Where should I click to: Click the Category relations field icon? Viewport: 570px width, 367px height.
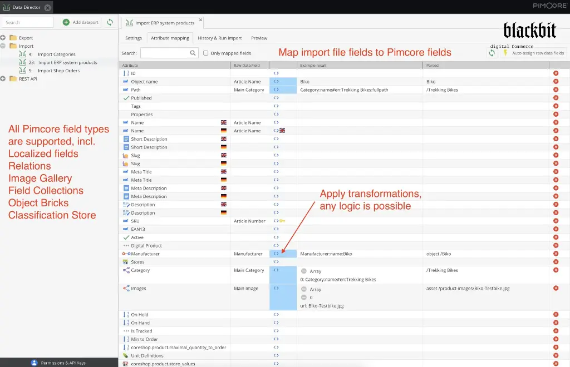tap(126, 270)
